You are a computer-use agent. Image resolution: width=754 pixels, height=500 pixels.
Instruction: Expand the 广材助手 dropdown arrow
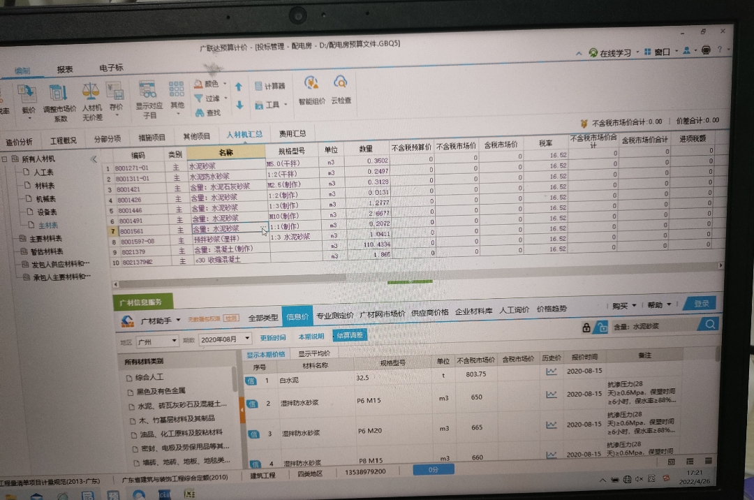coord(178,321)
